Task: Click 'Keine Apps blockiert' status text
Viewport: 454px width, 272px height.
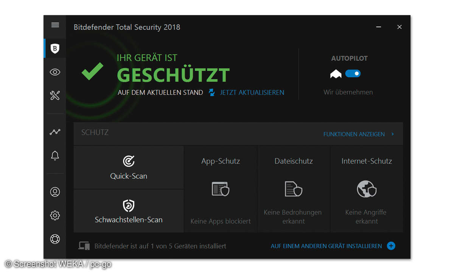Action: 221,221
